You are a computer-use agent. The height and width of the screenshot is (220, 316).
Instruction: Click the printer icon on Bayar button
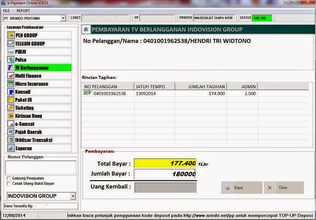227,188
